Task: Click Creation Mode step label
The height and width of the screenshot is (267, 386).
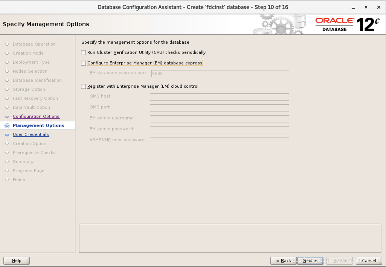Action: [x=28, y=53]
